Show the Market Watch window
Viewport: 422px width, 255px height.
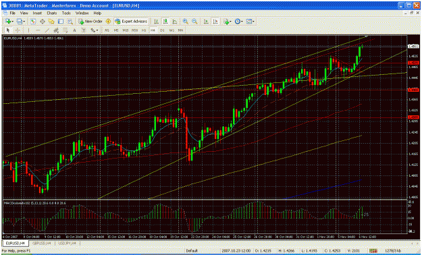pyautogui.click(x=33, y=22)
